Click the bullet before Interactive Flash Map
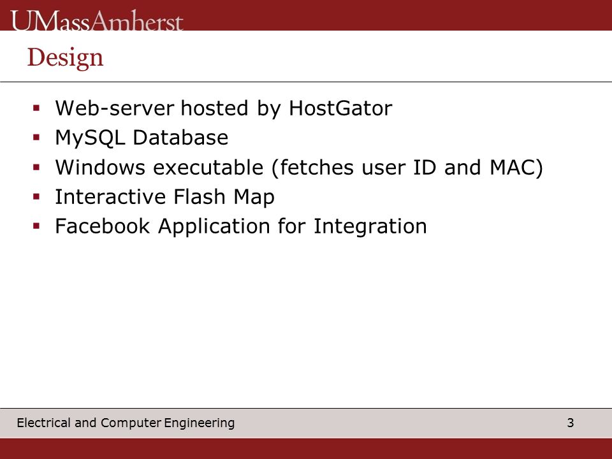Viewport: 612px width, 459px height. (37, 197)
